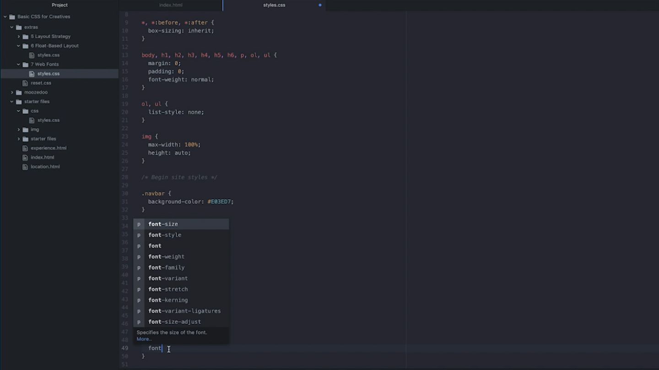Screen dimensions: 659x370
Task: Open styles.css inside the css folder
Action: (49, 120)
